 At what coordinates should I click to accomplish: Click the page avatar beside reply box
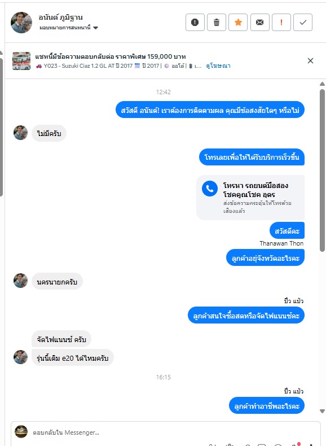coord(21,431)
